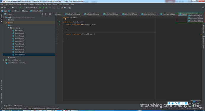This screenshot has height=111, width=205.
Task: Open the Refactor menu
Action: pyautogui.click(x=39, y=4)
